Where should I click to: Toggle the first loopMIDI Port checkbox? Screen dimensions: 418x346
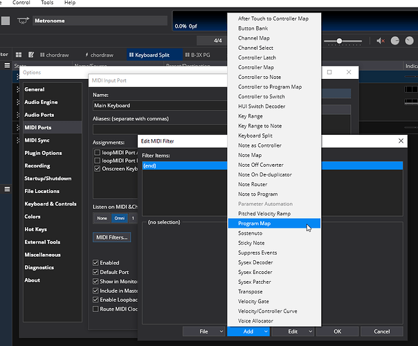[x=98, y=152]
